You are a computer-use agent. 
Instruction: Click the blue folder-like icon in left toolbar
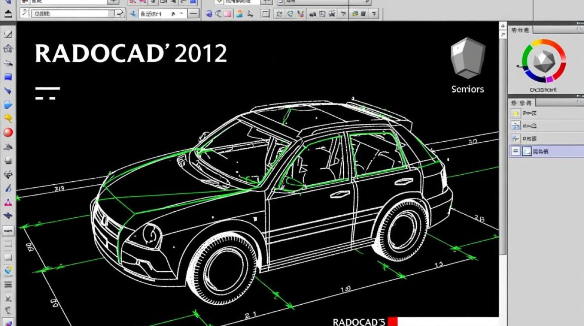[8, 105]
